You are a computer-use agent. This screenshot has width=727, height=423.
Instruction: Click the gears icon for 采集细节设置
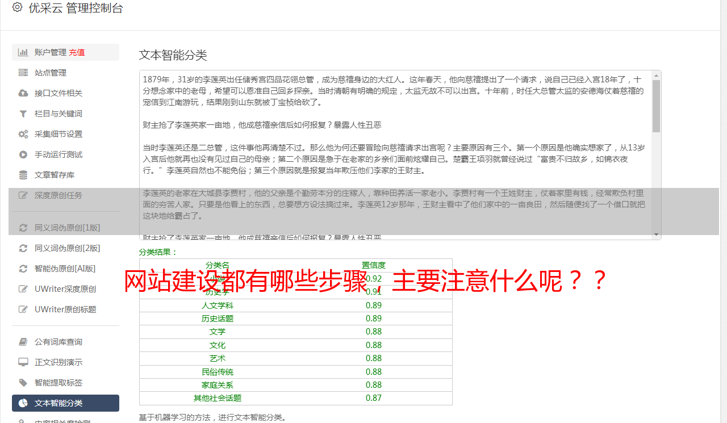(x=23, y=134)
